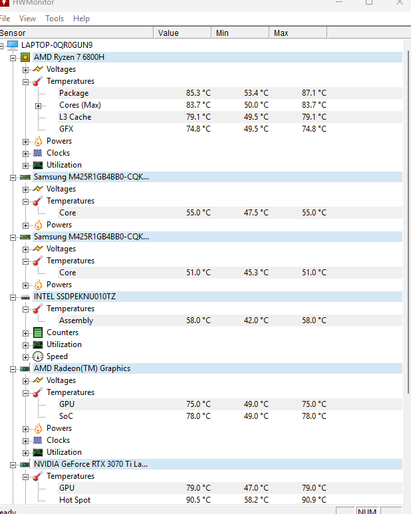Expand Utilization under AMD Ryzen 7 6800H
The width and height of the screenshot is (411, 514).
[25, 166]
